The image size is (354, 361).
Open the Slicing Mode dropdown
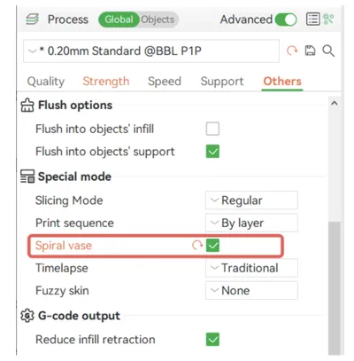tap(251, 200)
